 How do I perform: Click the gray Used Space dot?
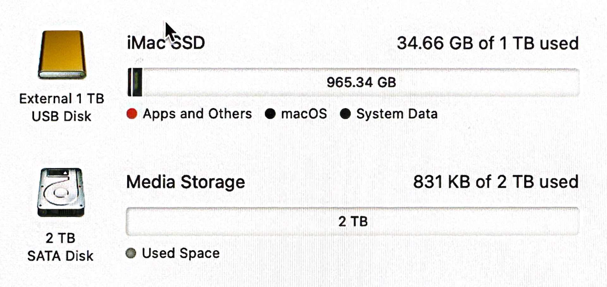pyautogui.click(x=131, y=254)
